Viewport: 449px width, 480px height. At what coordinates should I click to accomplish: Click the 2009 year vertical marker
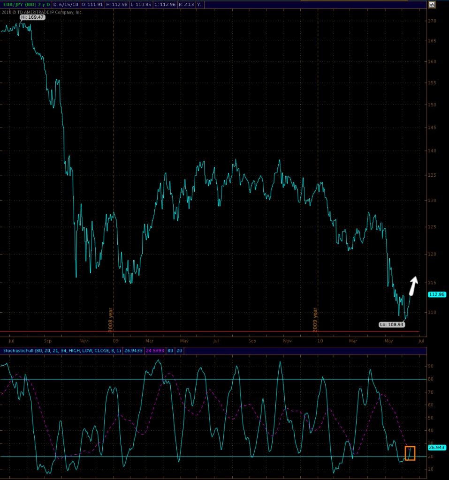click(x=315, y=320)
